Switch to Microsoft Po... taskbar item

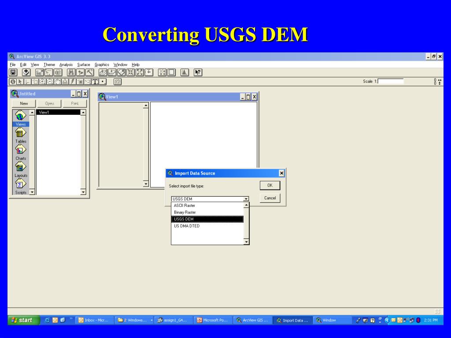(213, 320)
